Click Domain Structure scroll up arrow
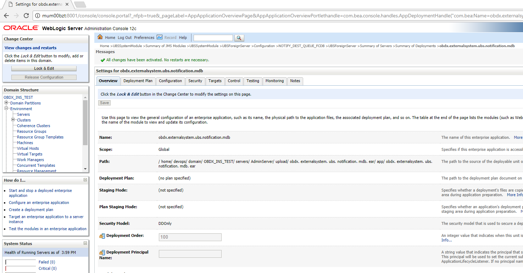523x273 pixels. point(85,97)
